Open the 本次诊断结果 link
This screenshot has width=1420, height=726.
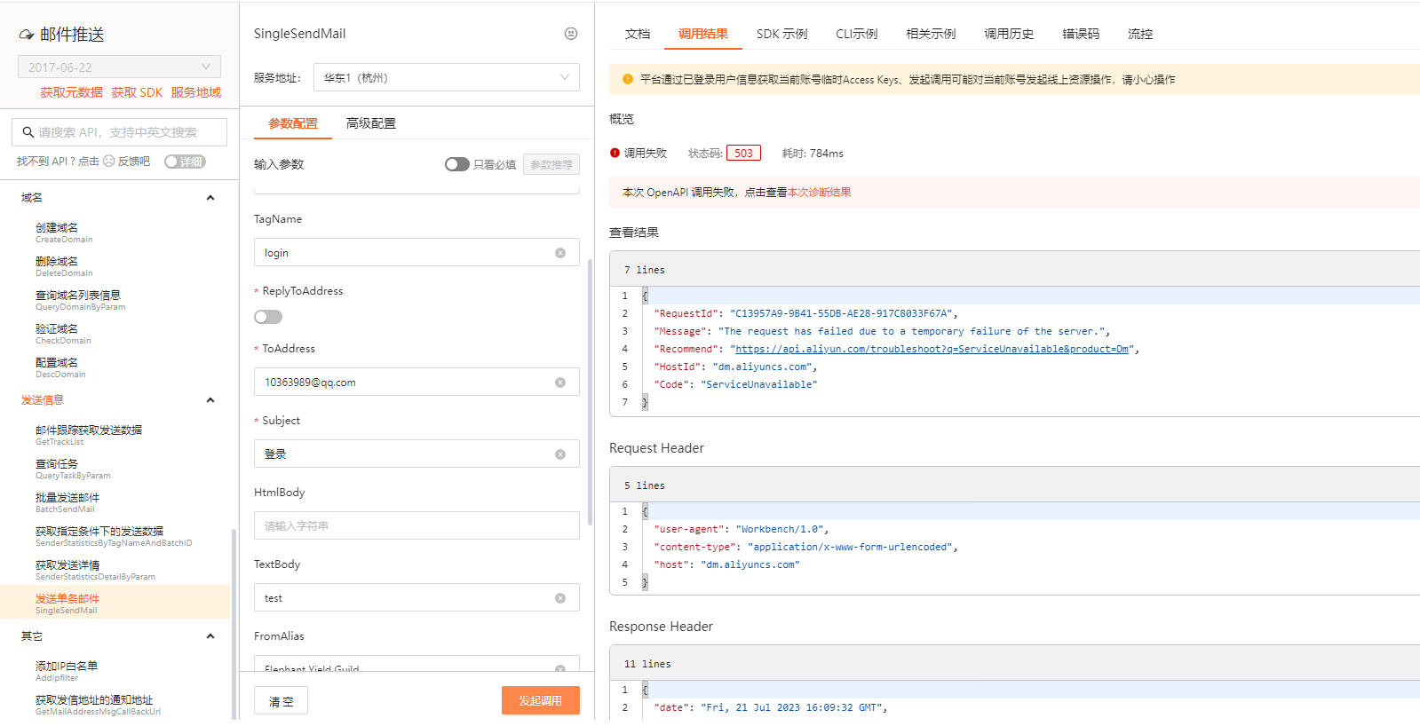(x=819, y=193)
